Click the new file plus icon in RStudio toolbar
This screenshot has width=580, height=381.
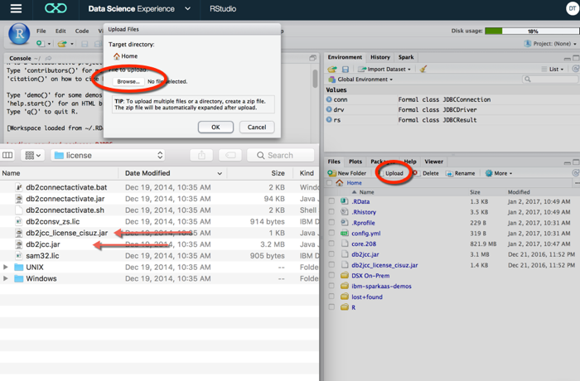tap(41, 44)
